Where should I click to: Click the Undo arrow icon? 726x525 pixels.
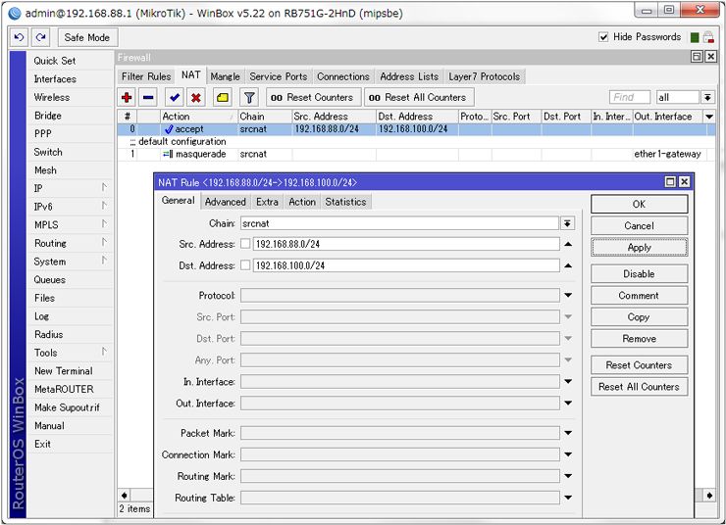(x=19, y=37)
